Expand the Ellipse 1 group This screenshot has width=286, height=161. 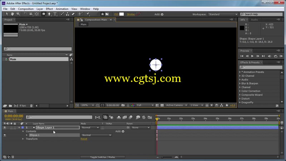[27, 135]
